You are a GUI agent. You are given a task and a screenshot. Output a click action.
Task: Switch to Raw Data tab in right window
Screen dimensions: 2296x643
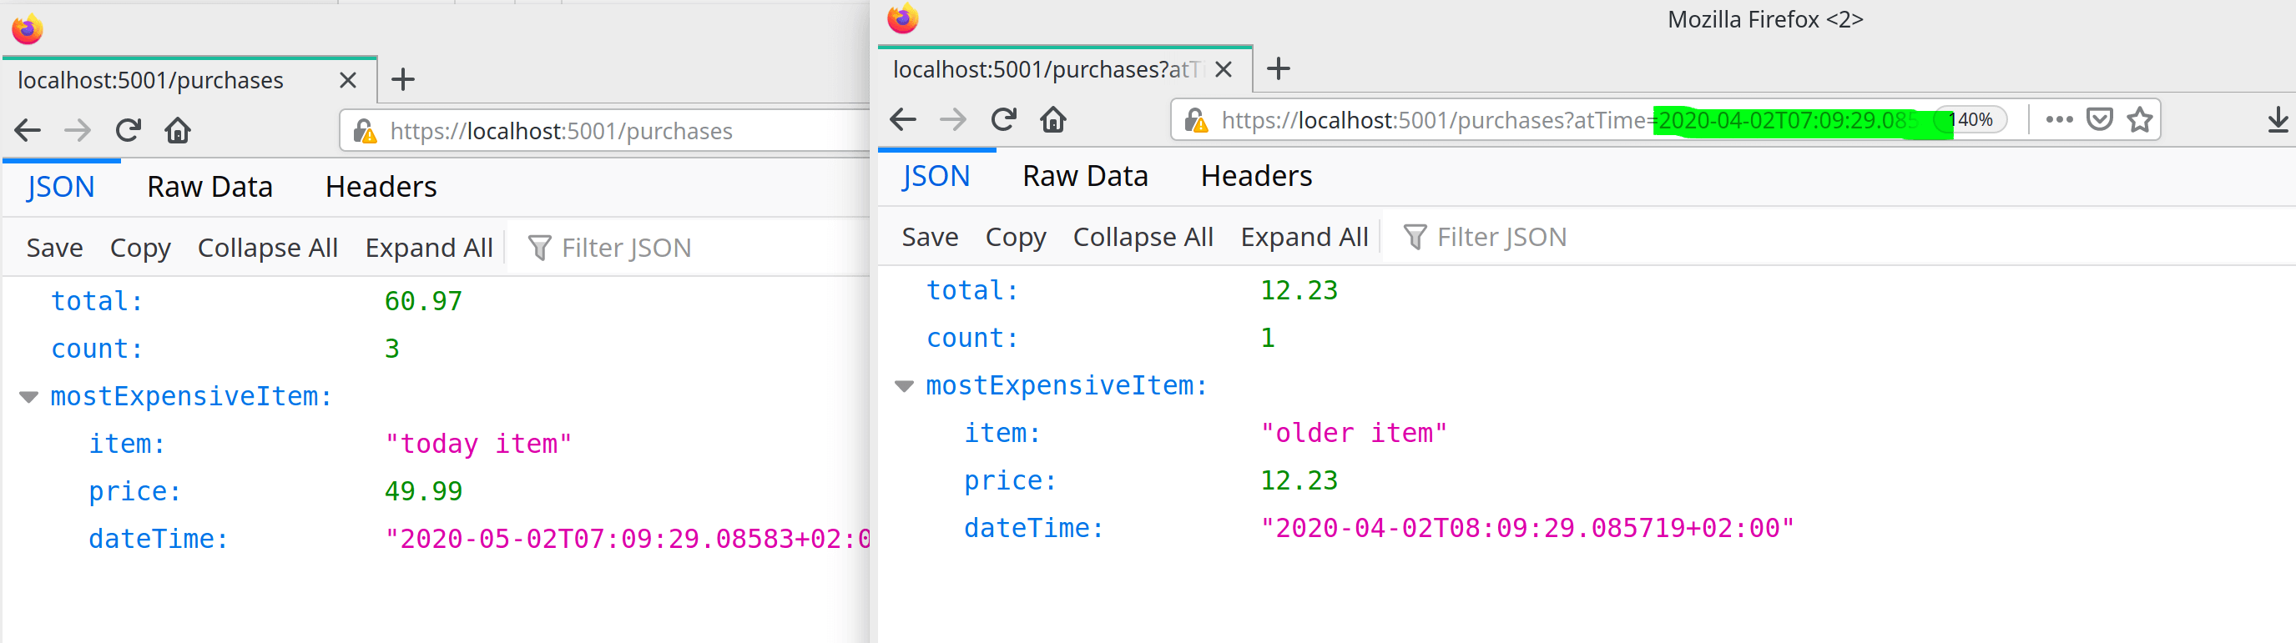[1085, 176]
